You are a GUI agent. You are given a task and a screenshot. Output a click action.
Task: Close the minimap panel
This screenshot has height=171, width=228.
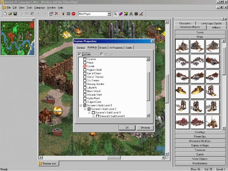point(33,19)
